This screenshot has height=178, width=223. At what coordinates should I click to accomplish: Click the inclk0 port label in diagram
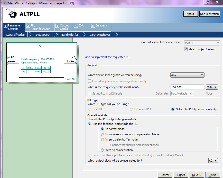coord(11,57)
